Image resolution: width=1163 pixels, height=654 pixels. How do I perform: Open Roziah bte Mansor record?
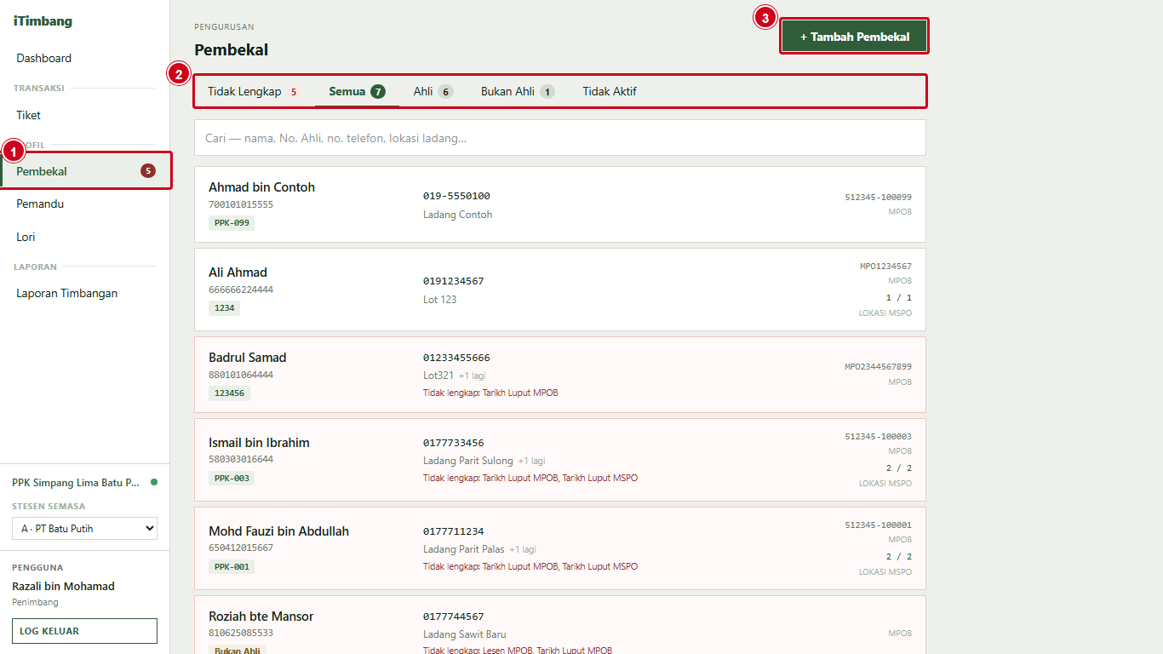(560, 625)
